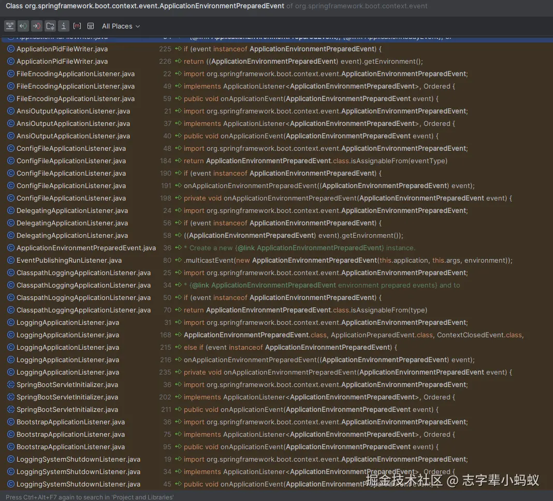Select ConfigFileApplicationListener.java file name on line 191 row
The image size is (553, 501).
click(x=71, y=185)
